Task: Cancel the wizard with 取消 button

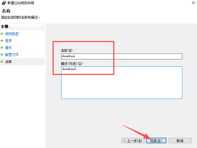Action: point(180,140)
